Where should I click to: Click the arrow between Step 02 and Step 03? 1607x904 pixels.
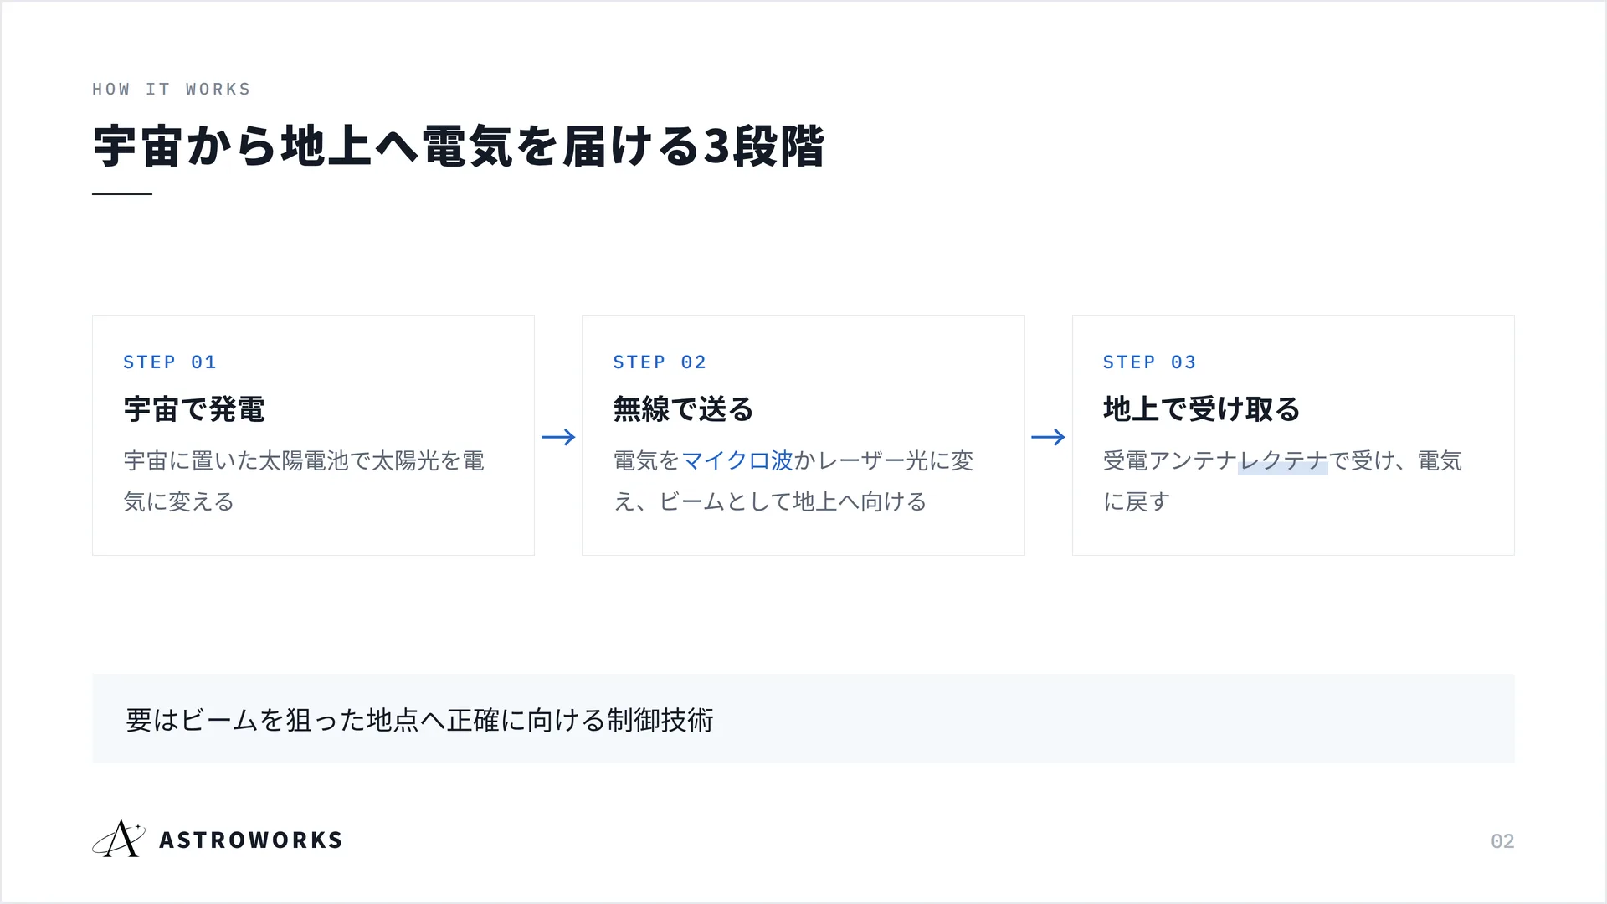pyautogui.click(x=1048, y=437)
